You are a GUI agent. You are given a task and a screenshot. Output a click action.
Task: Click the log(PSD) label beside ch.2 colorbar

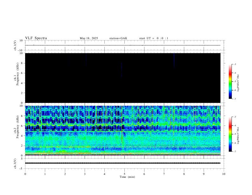click(238, 135)
